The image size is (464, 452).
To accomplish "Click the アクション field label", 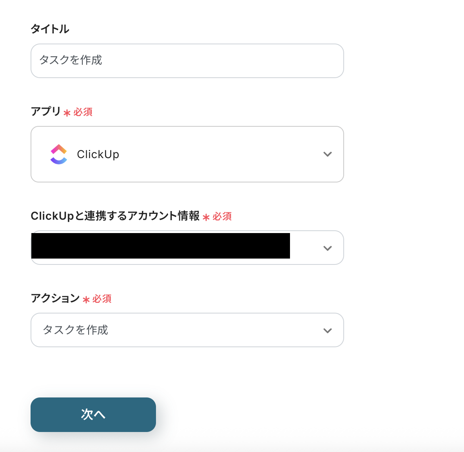I will [55, 298].
